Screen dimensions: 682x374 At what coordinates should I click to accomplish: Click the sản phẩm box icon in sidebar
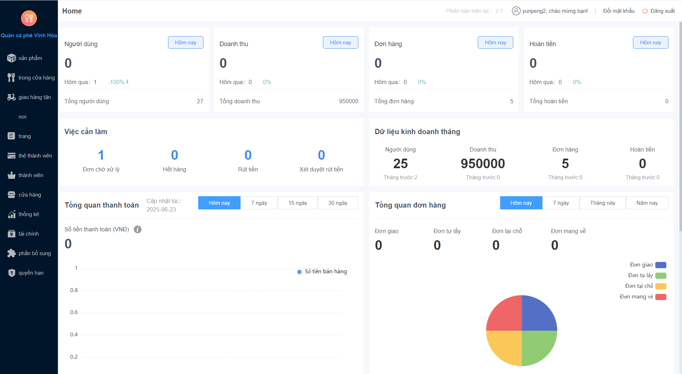[11, 58]
